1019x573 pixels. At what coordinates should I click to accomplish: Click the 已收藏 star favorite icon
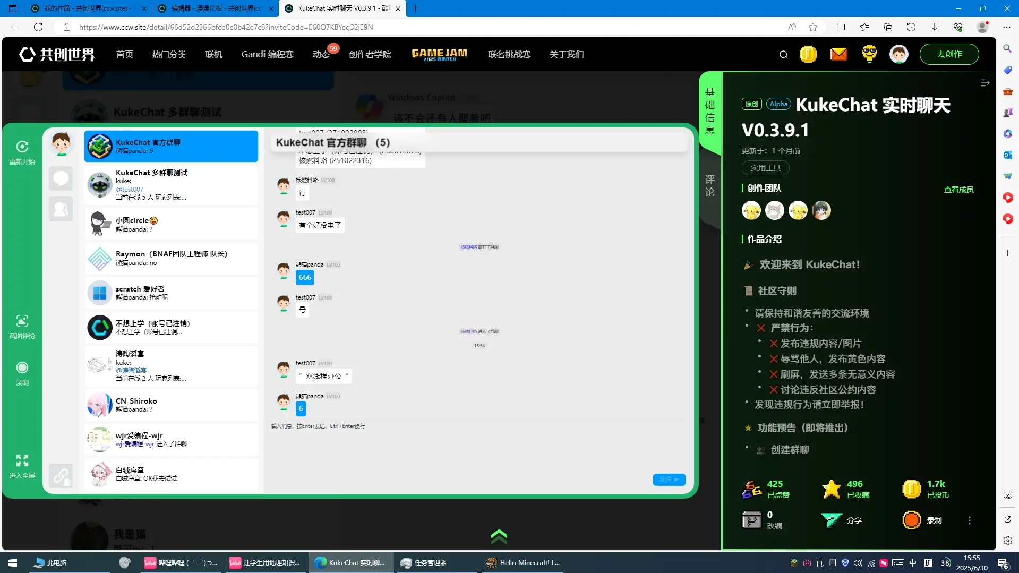tap(832, 489)
